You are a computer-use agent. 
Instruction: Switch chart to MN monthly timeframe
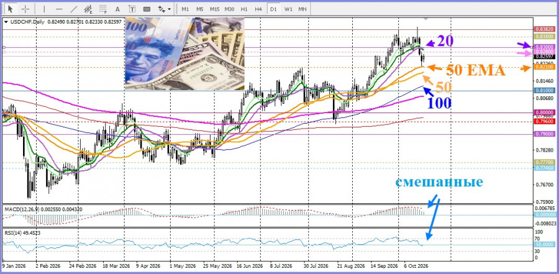pos(302,9)
